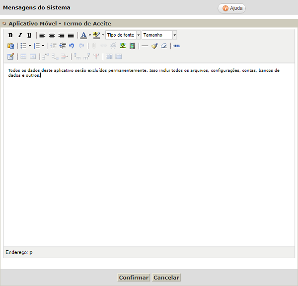Open the Ajuda help button
298x286 pixels.
click(x=232, y=8)
